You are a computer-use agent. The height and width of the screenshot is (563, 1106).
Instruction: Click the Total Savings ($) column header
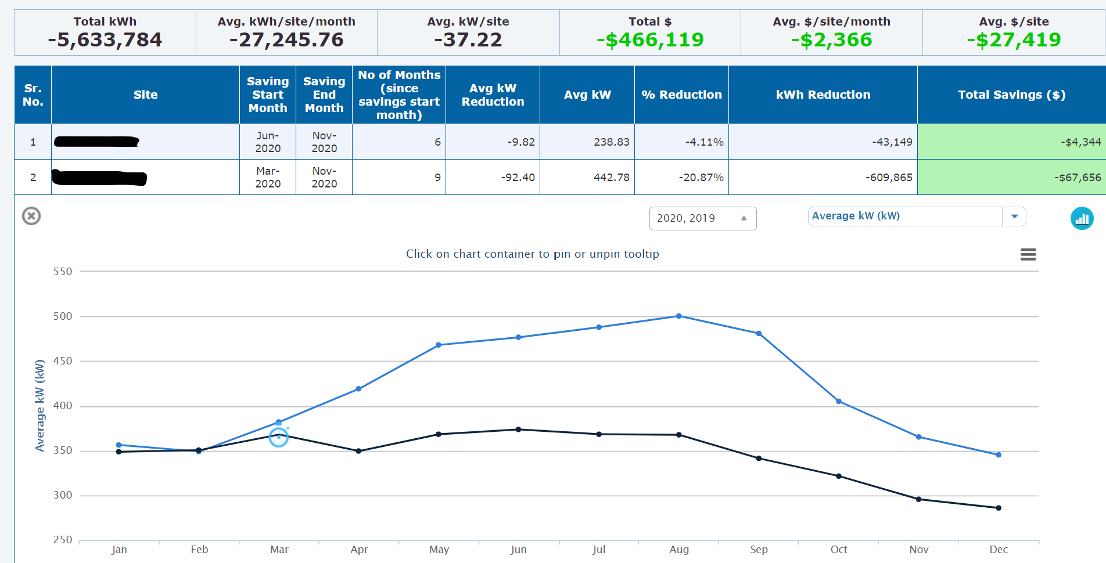(x=1012, y=95)
